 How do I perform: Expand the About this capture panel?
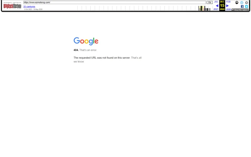(240, 10)
